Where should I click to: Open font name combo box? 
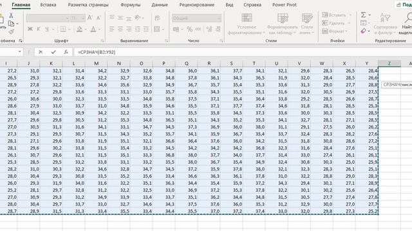point(48,18)
